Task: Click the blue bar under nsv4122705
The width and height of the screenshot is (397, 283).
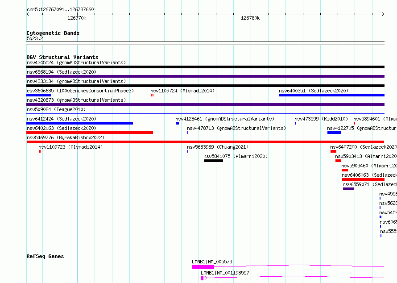Action: click(x=334, y=133)
